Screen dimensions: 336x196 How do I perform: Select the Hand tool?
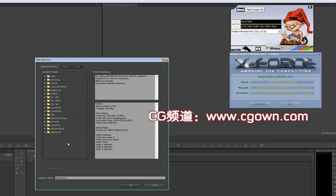click(17, 173)
